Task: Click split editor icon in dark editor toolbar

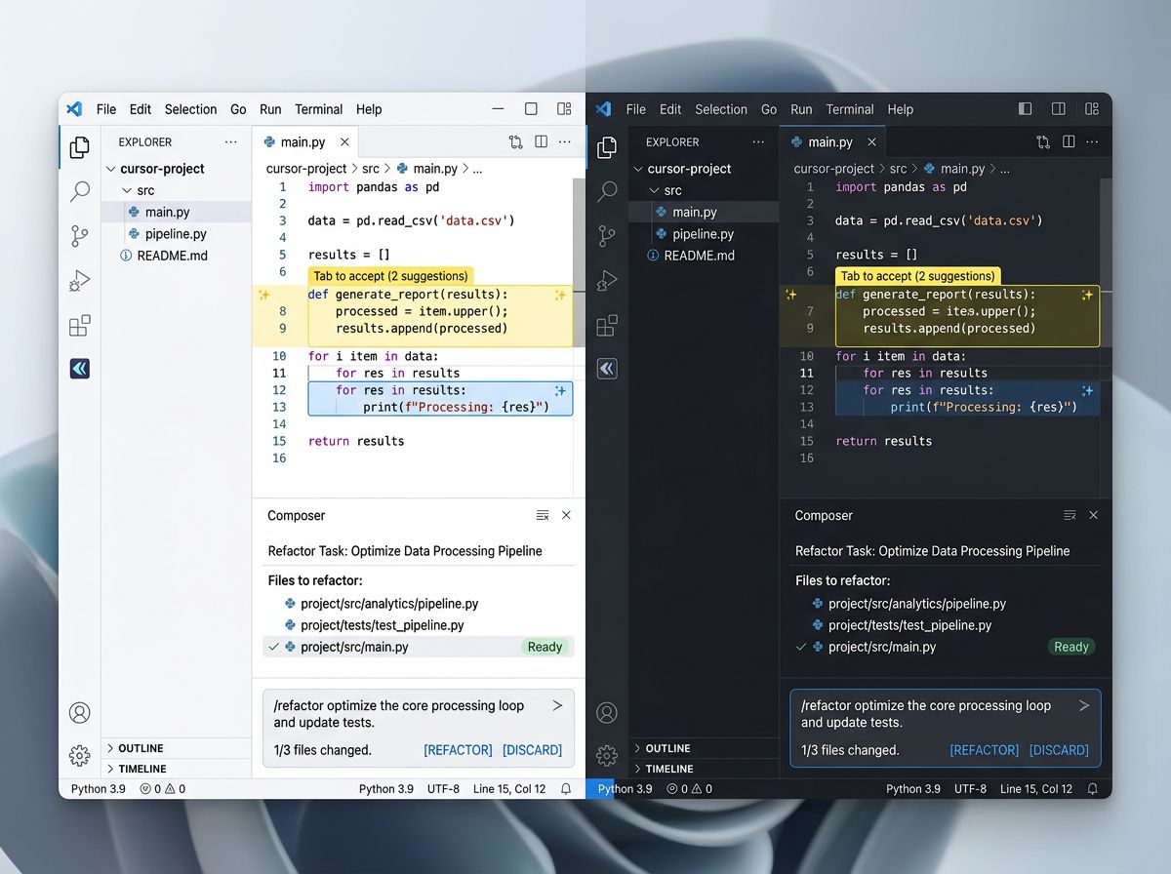Action: tap(1069, 142)
